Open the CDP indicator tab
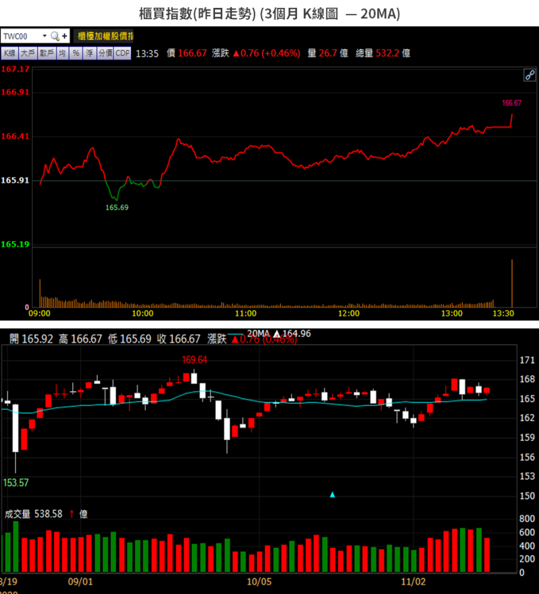This screenshot has height=594, width=539. [x=122, y=53]
